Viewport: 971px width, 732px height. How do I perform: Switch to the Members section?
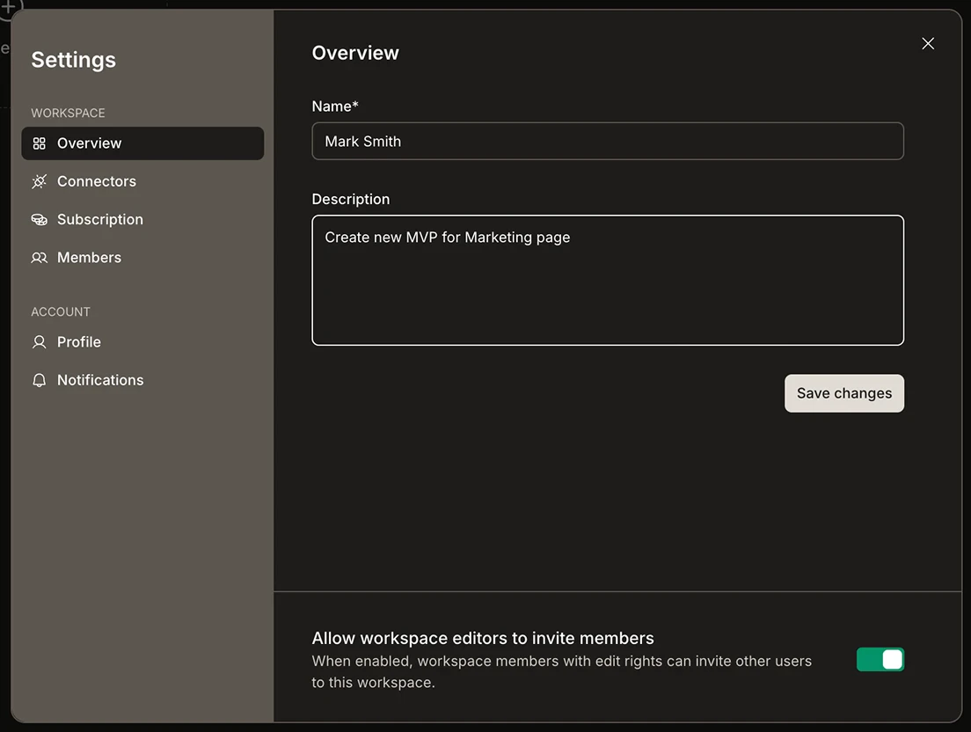[89, 257]
